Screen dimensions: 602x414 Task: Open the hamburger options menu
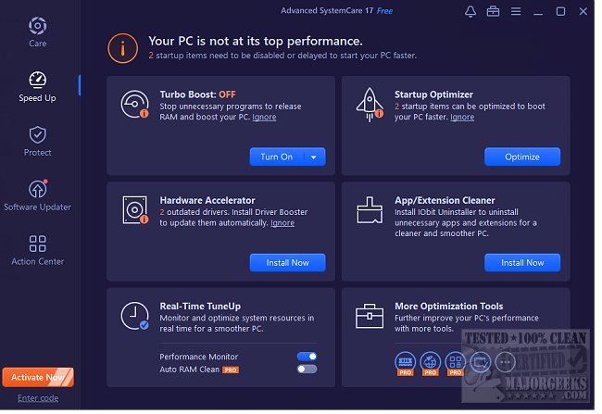coord(516,11)
